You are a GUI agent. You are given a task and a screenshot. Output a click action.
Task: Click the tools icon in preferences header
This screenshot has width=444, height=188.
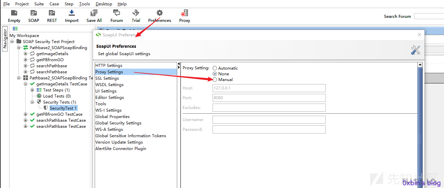[x=416, y=50]
